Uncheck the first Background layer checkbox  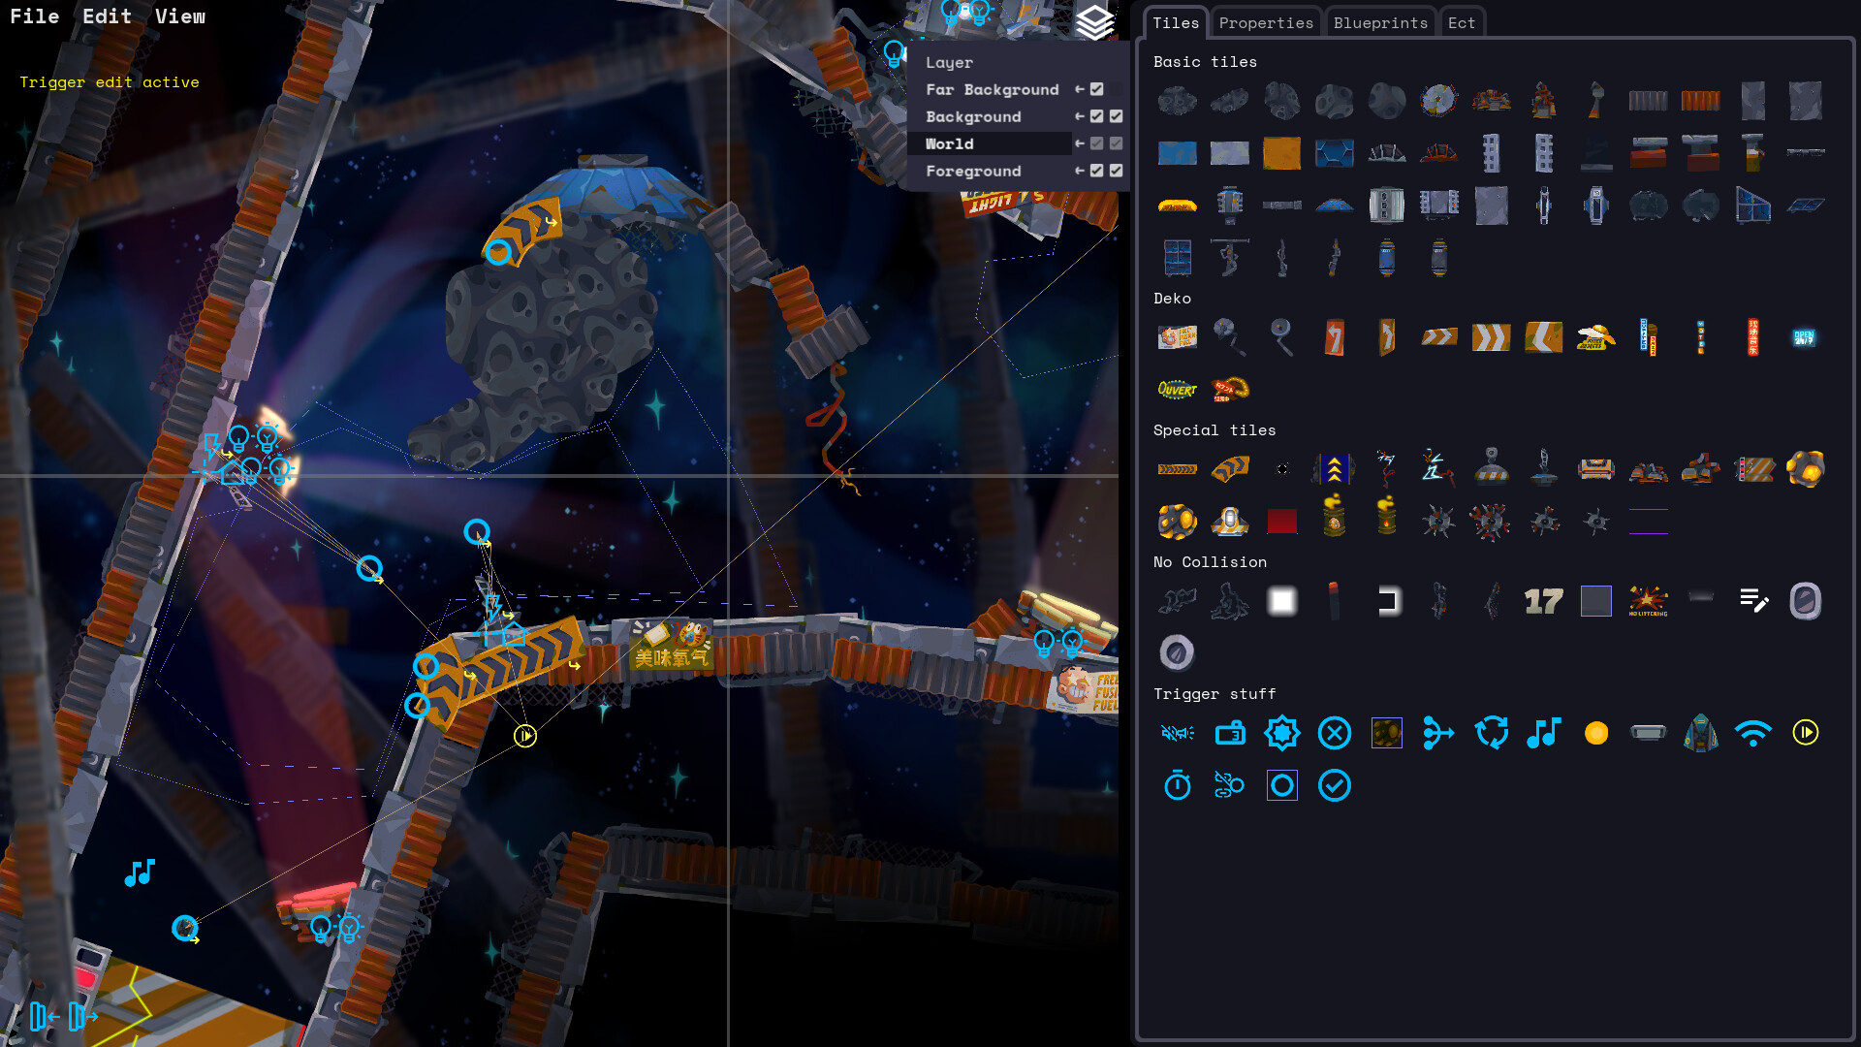pyautogui.click(x=1096, y=115)
